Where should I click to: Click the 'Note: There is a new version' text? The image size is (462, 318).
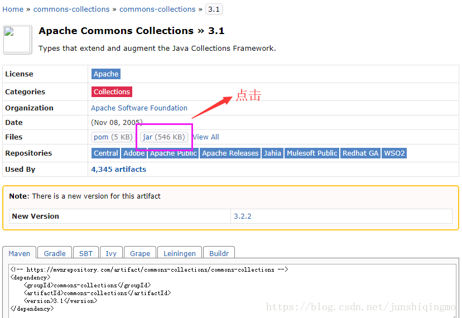85,196
